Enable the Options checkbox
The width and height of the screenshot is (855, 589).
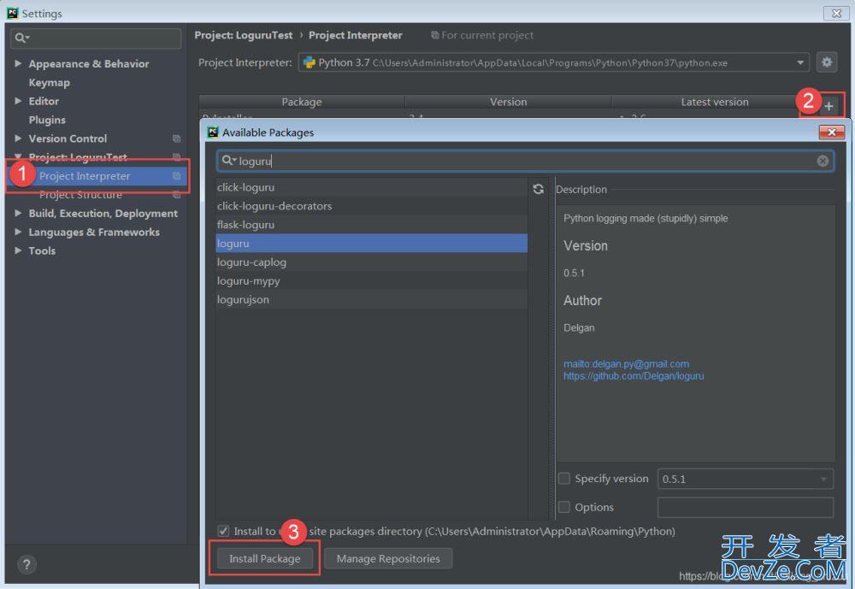(x=564, y=507)
